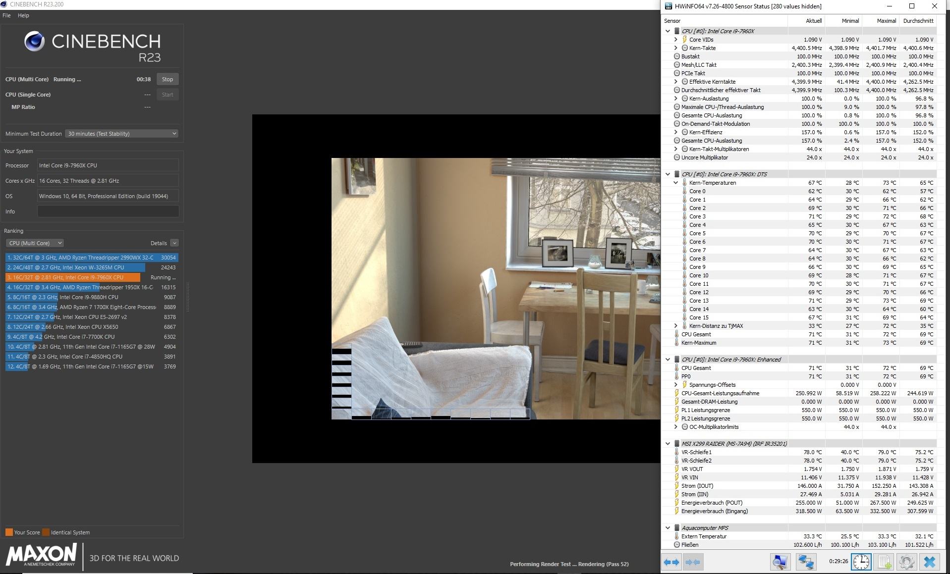Click the expand-all arrows icon in HWiNFO toolbar
The width and height of the screenshot is (950, 574).
(x=671, y=562)
